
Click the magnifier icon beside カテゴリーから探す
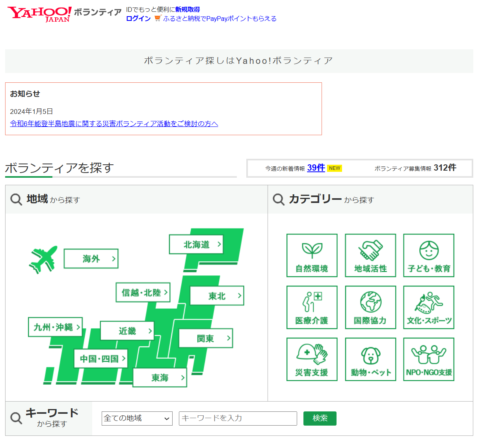[279, 199]
